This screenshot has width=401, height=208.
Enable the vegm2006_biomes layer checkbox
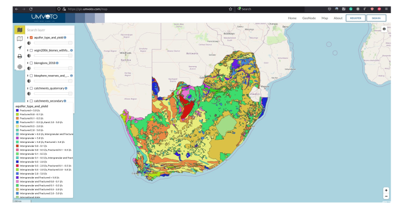(x=31, y=51)
